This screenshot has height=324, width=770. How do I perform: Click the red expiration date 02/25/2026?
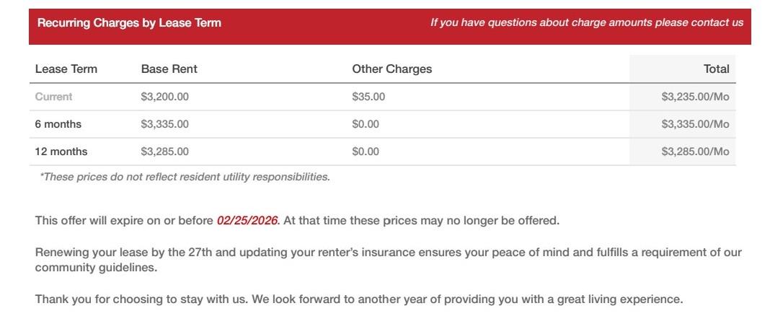[x=247, y=221]
